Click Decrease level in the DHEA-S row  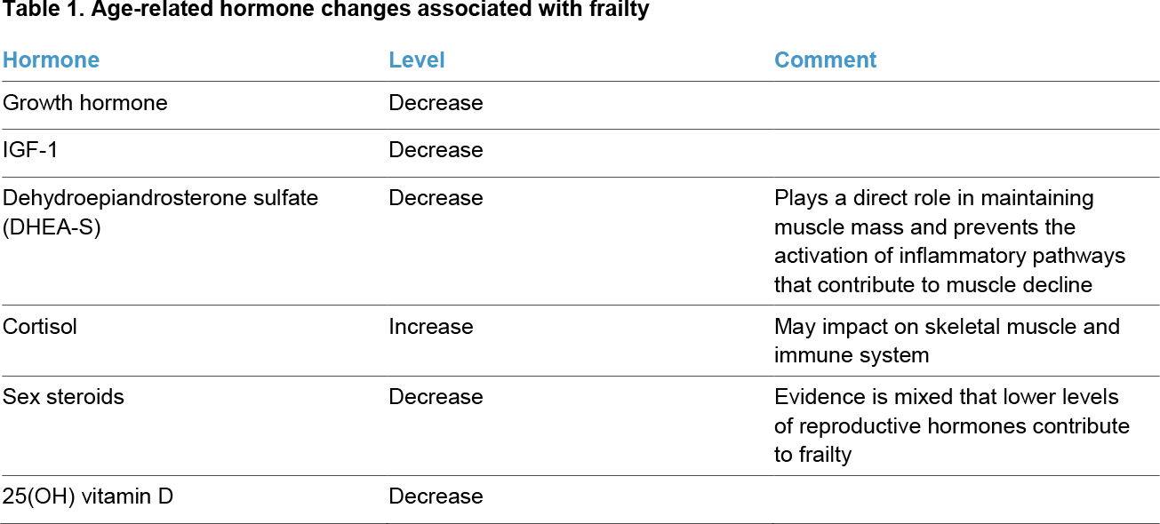[x=436, y=198]
